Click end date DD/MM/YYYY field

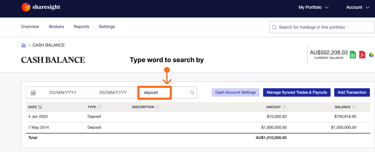113,92
